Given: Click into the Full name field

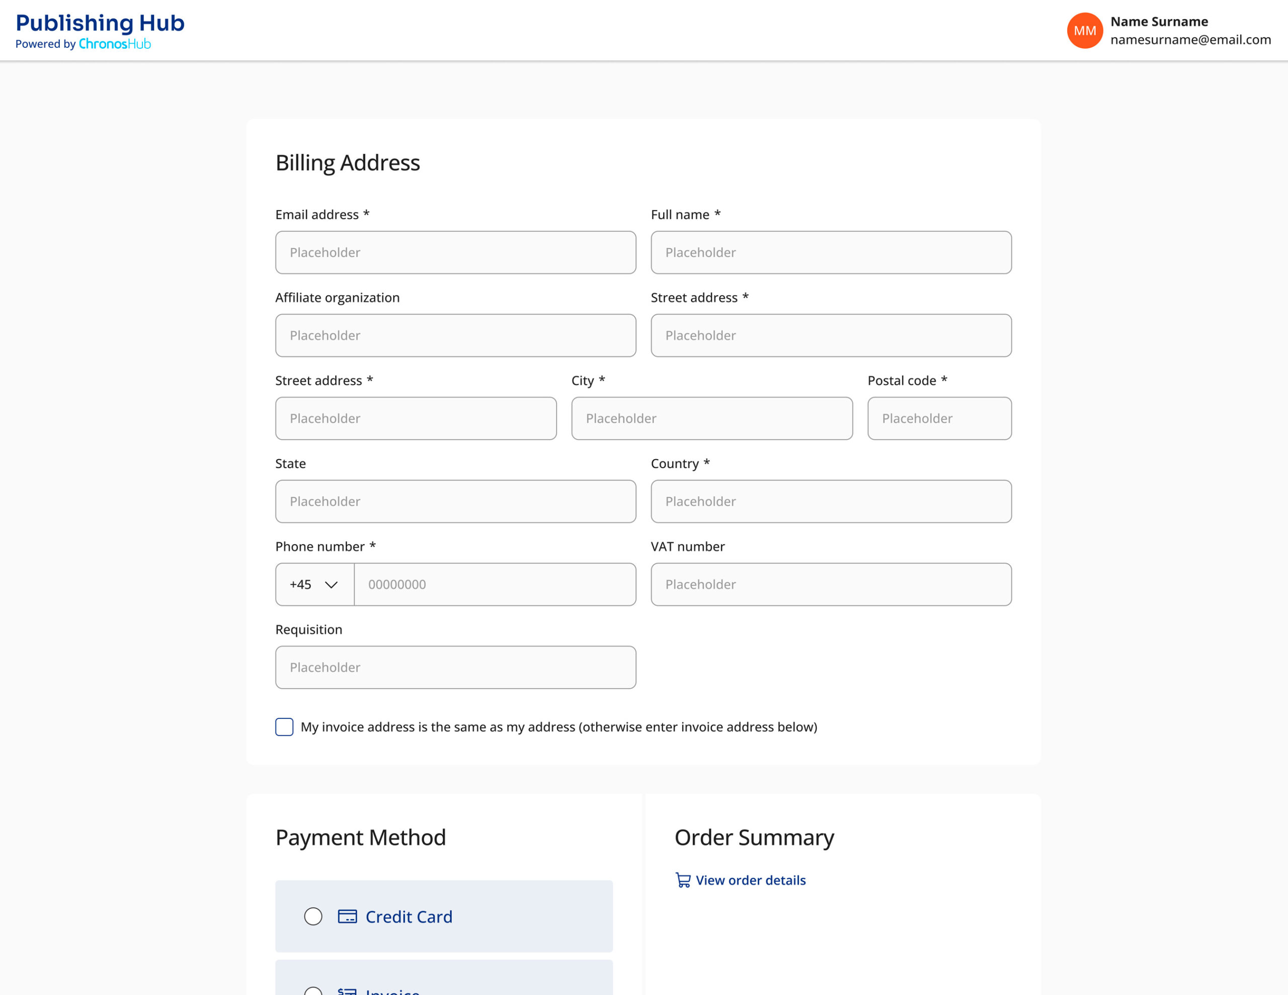Looking at the screenshot, I should click(830, 252).
